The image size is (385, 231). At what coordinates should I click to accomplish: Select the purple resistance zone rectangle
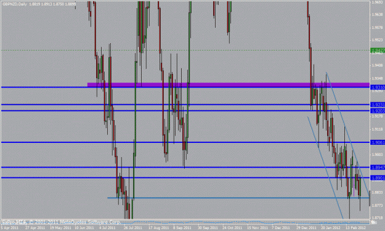(x=229, y=84)
